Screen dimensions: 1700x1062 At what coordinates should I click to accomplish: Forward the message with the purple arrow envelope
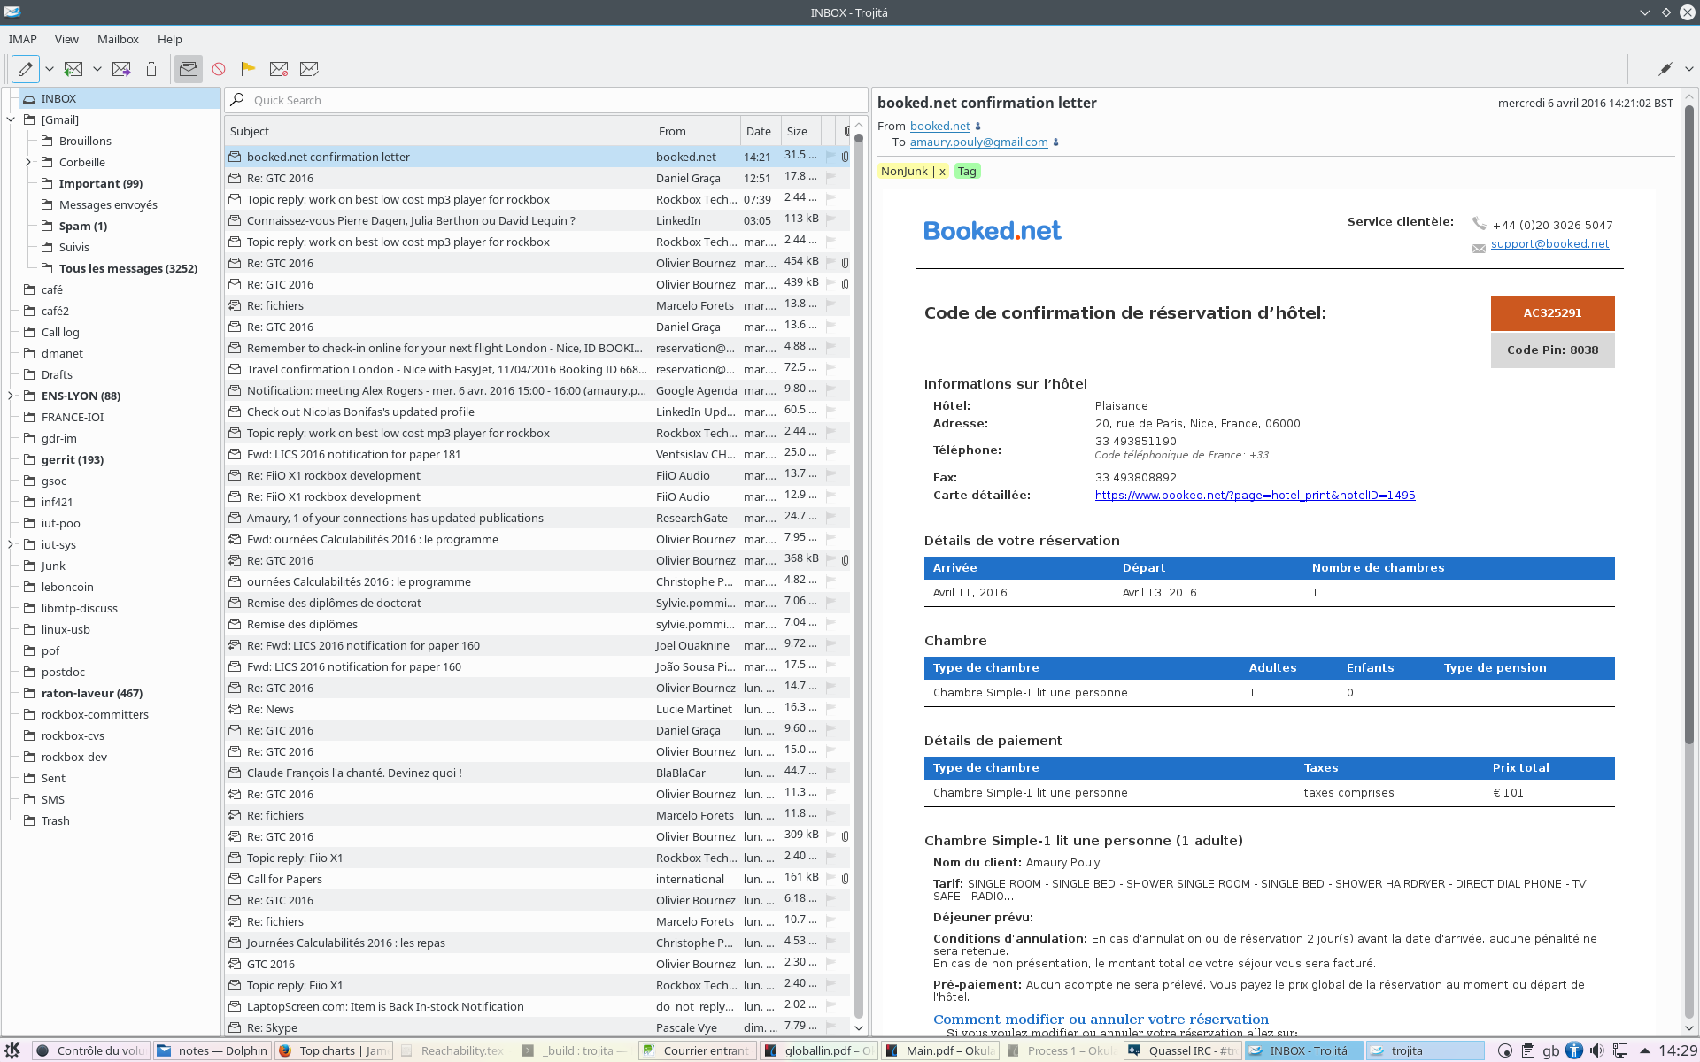click(121, 69)
